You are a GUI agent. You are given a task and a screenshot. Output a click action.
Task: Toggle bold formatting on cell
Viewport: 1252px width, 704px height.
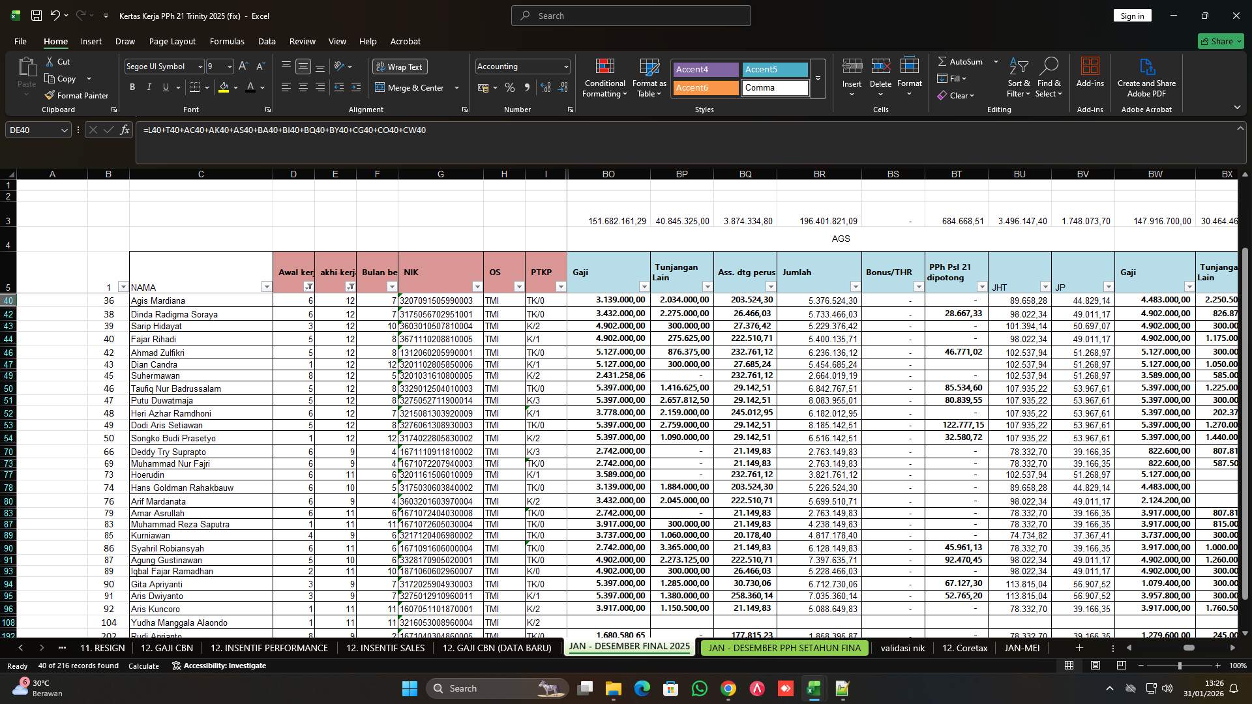(132, 87)
